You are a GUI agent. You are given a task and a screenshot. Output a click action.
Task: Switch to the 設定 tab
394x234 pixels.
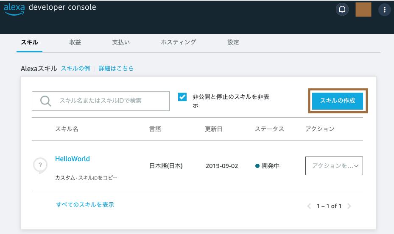233,42
